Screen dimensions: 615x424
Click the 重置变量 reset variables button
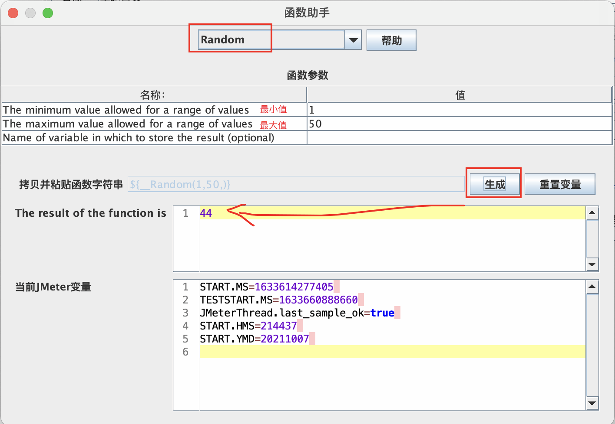tap(560, 184)
